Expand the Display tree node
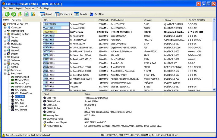This screenshot has height=138, width=217. coord(5,41)
